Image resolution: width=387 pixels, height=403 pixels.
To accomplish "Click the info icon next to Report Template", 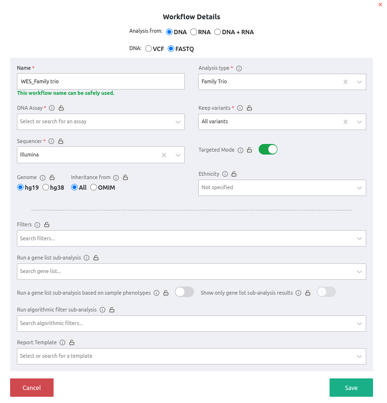I will [x=63, y=343].
